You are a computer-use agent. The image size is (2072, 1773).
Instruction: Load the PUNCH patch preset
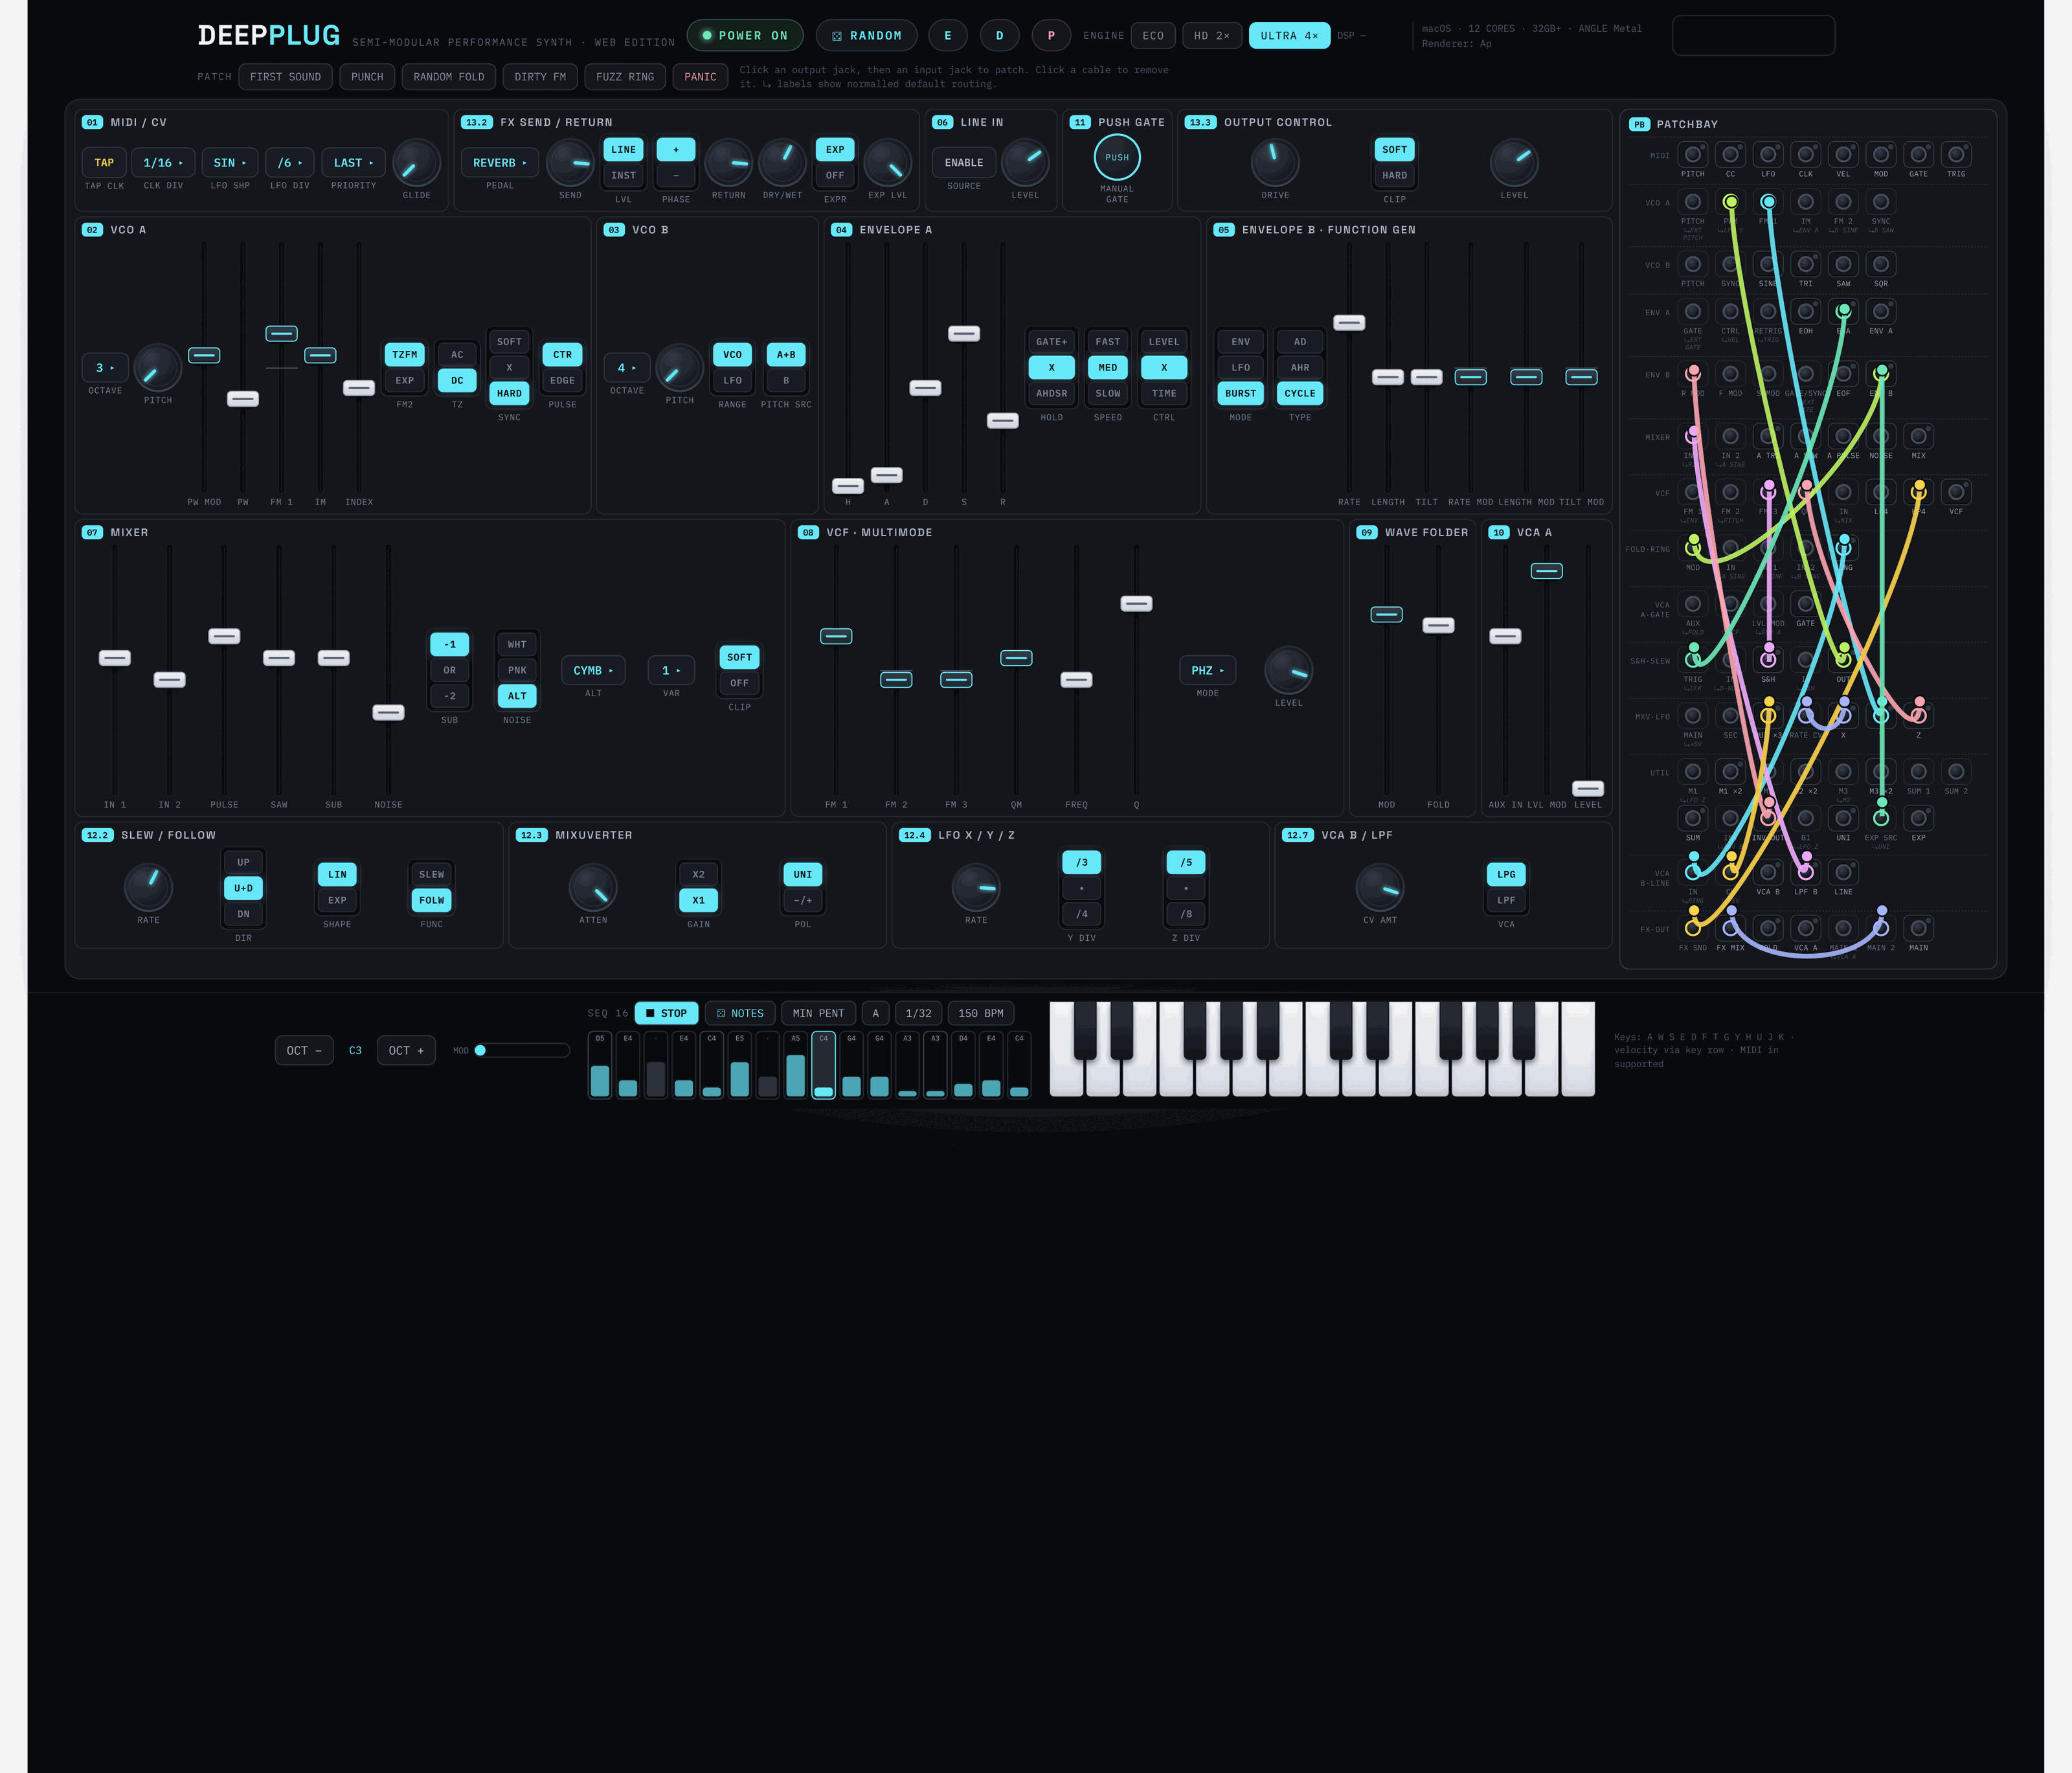click(x=367, y=77)
